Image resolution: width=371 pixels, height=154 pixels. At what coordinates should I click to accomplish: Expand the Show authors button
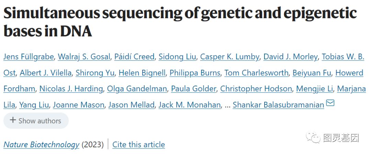coord(36,121)
